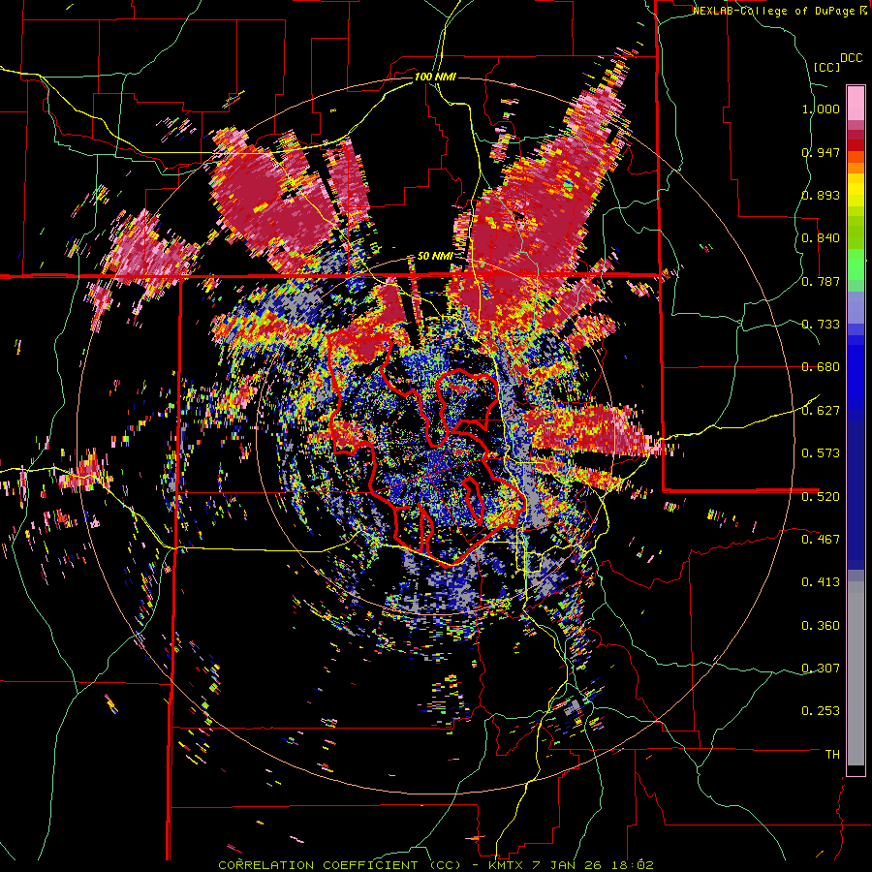Viewport: 872px width, 872px height.
Task: Click the 100 NMI range ring label
Action: (x=435, y=77)
